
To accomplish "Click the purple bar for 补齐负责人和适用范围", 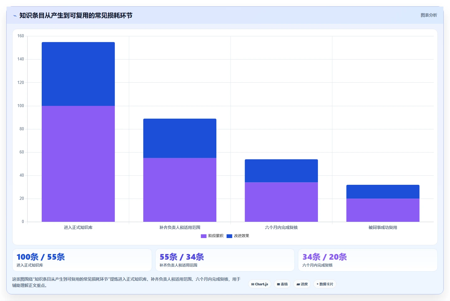I will (180, 190).
